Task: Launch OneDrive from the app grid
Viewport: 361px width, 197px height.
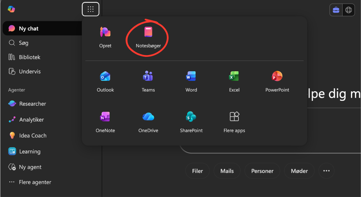Action: [x=148, y=122]
